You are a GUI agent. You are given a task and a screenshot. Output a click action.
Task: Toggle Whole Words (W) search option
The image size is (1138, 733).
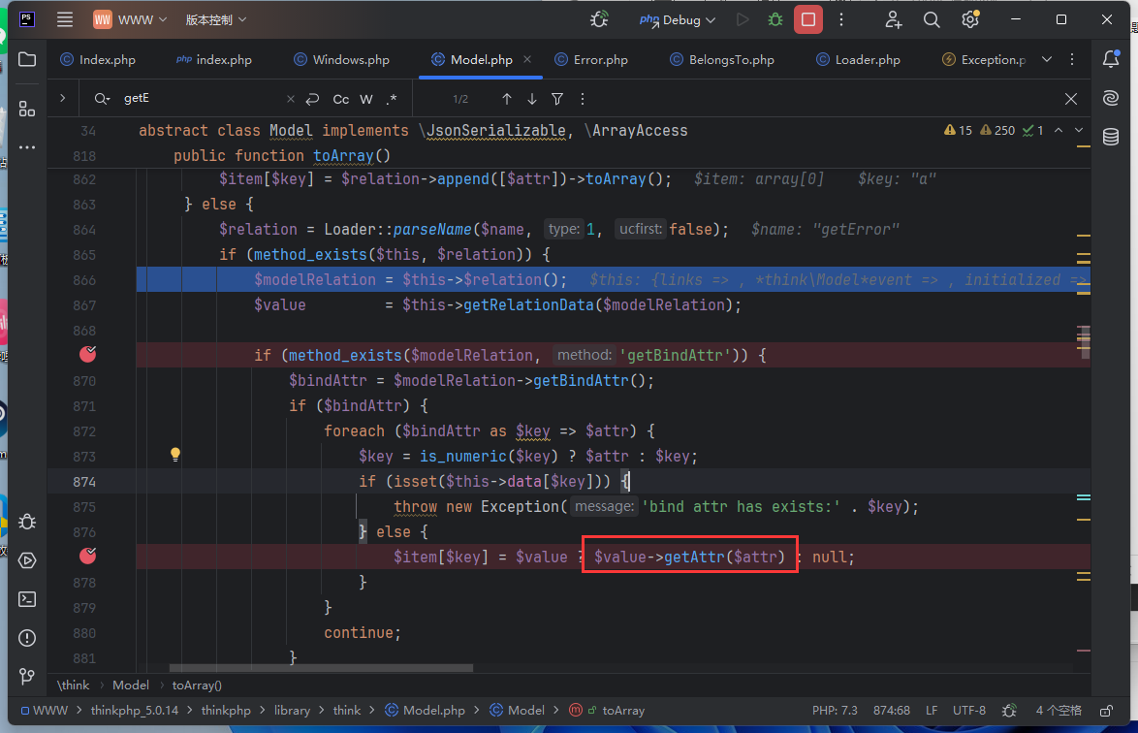(x=366, y=99)
